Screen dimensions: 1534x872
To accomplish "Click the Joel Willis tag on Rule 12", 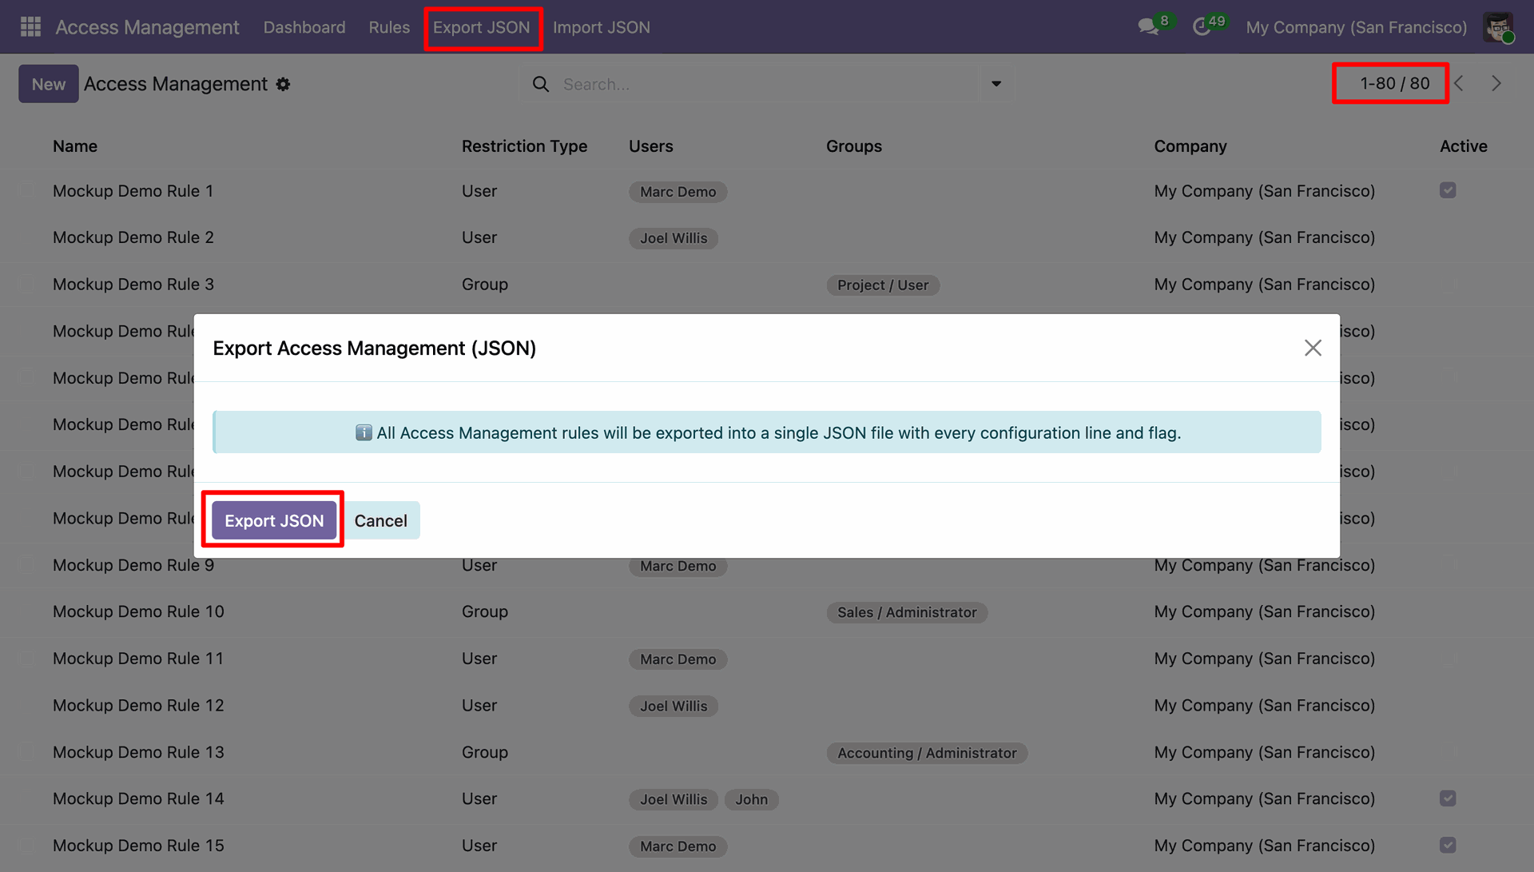I will (x=674, y=707).
